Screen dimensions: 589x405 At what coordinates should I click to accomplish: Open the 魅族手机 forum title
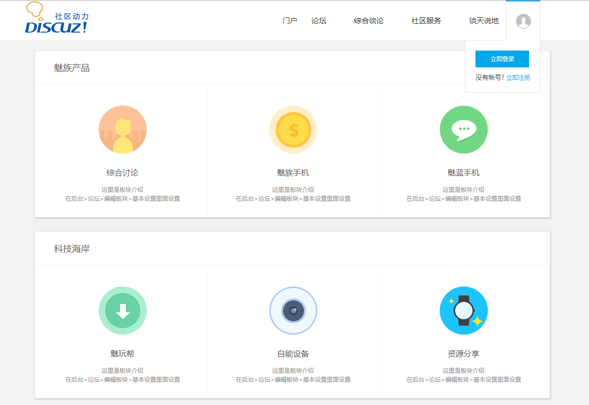point(293,173)
